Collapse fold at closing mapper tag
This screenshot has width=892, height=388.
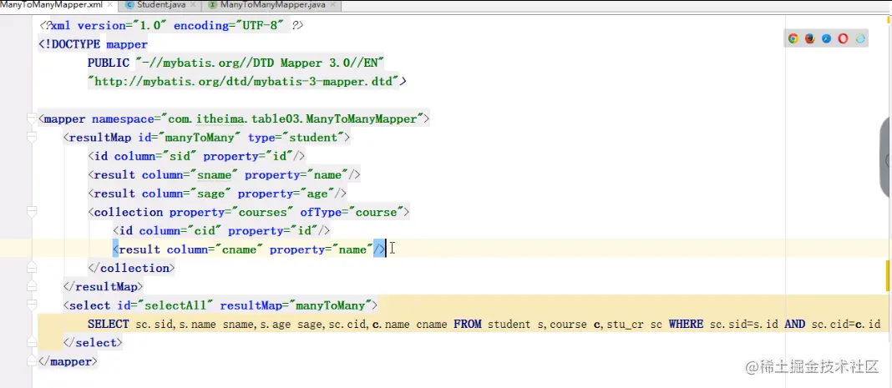point(32,361)
